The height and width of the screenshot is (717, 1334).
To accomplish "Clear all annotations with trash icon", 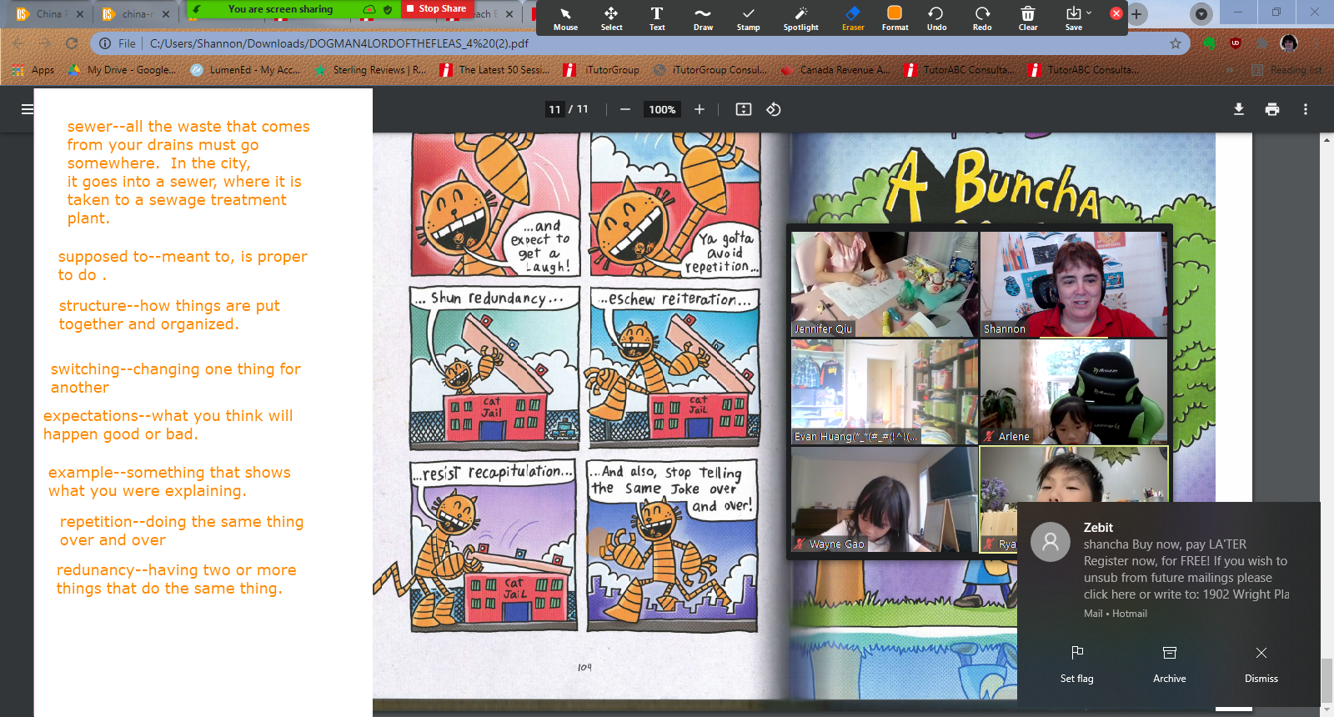I will pos(1028,18).
